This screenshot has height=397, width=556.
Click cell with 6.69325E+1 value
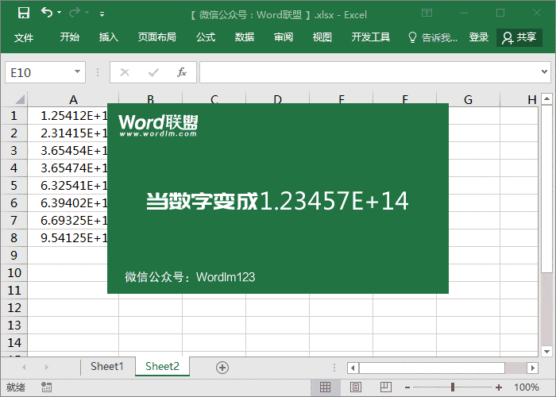pyautogui.click(x=73, y=220)
